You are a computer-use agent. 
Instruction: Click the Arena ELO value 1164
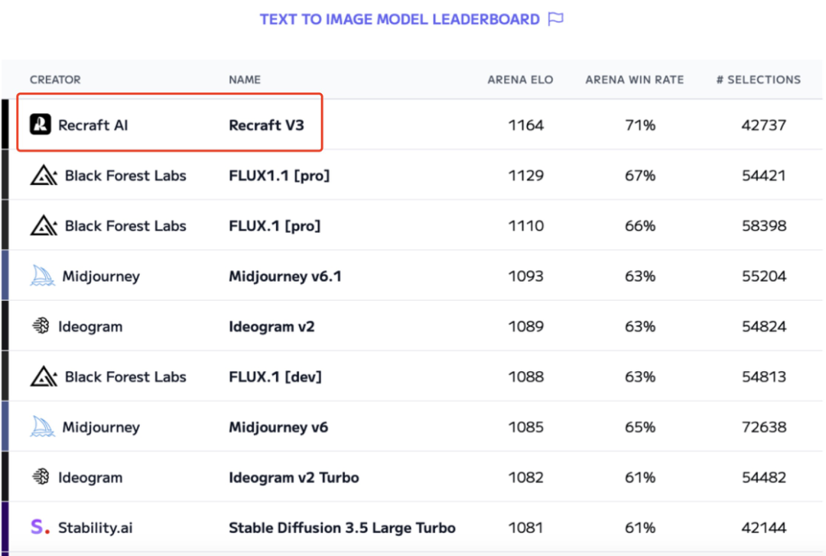525,125
